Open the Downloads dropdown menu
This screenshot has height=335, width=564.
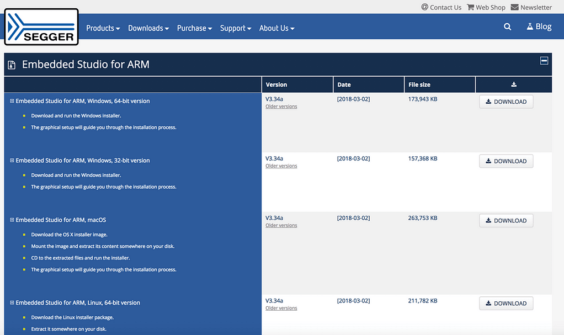tap(148, 28)
